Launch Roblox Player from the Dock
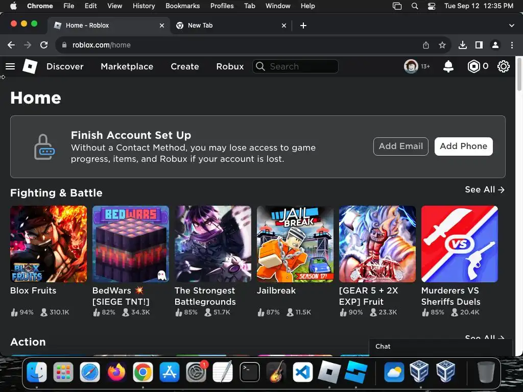 click(x=329, y=372)
